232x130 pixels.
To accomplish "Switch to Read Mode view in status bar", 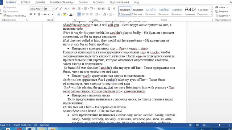I will click(x=190, y=125).
